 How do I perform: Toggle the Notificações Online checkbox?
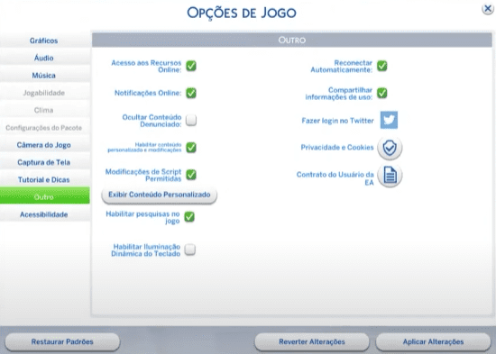pos(191,93)
